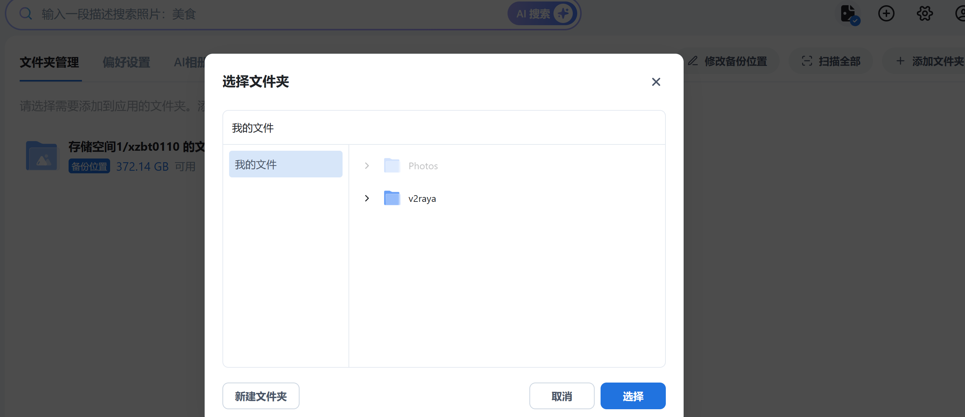Click the 扫描全部 scan button
This screenshot has width=965, height=417.
click(830, 61)
